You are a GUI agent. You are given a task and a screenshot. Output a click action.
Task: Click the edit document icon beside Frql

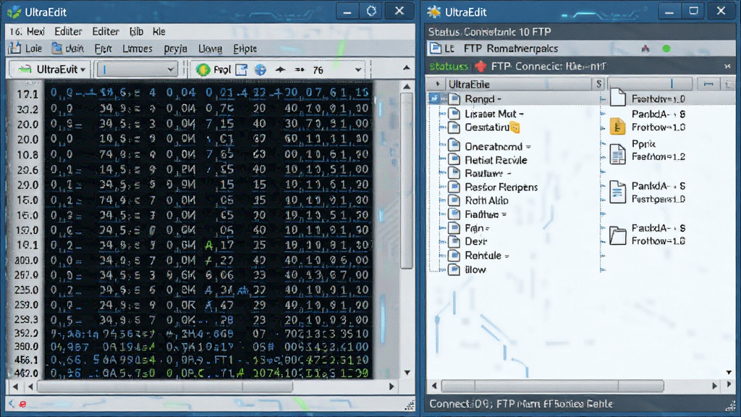click(x=242, y=69)
